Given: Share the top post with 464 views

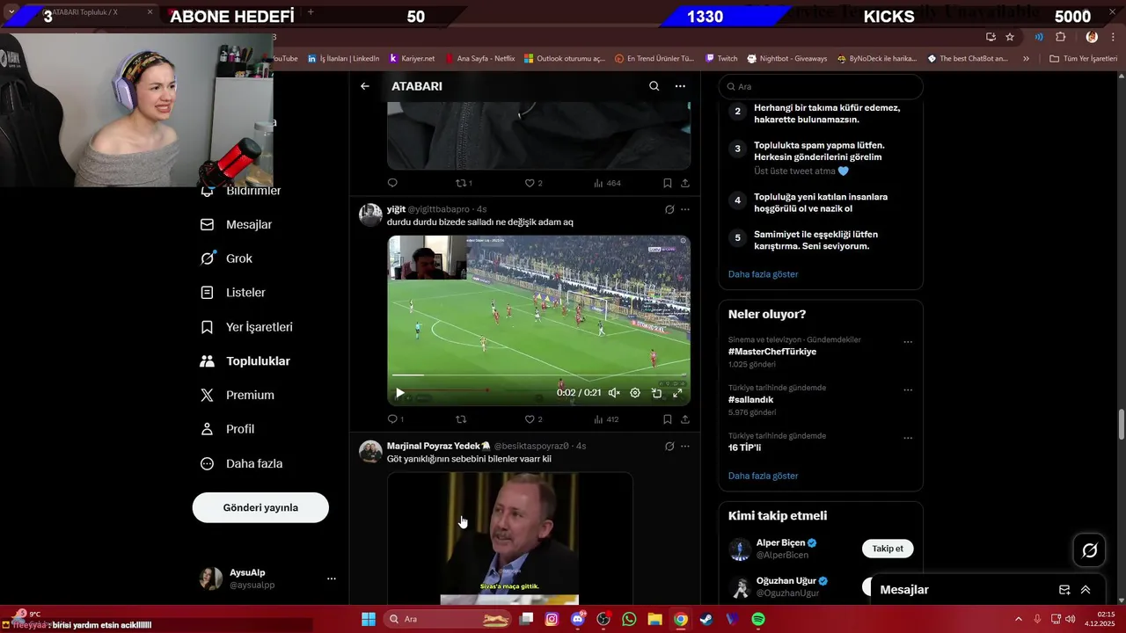Looking at the screenshot, I should [x=685, y=183].
